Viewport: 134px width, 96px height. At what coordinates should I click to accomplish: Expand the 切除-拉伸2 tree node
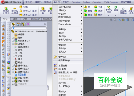click(x=13, y=81)
